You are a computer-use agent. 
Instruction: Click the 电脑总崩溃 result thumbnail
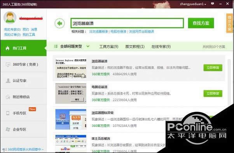coord(71,93)
